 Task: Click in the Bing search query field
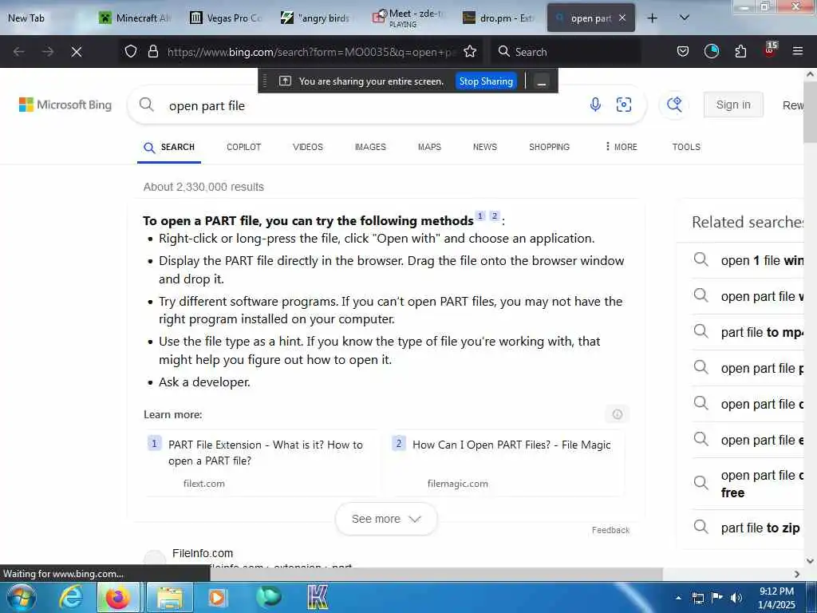365,106
